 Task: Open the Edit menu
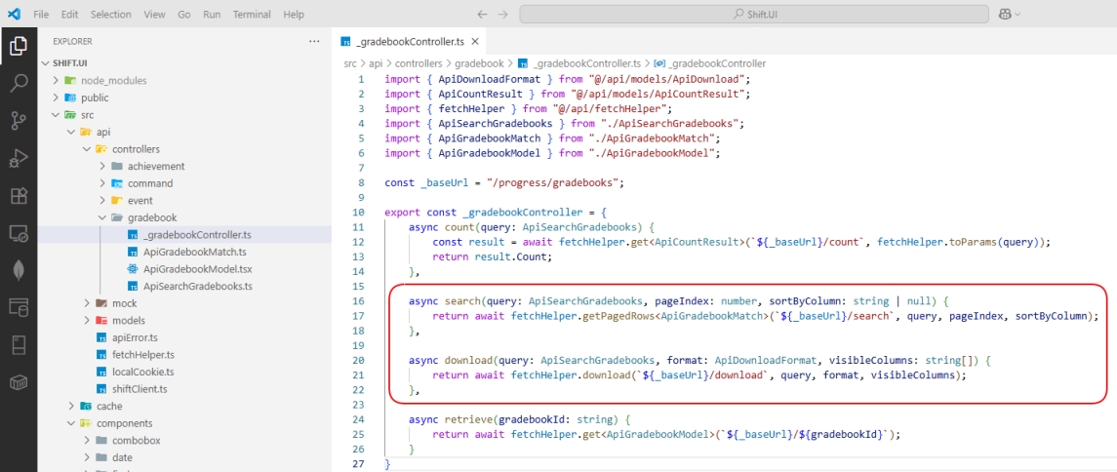[70, 15]
